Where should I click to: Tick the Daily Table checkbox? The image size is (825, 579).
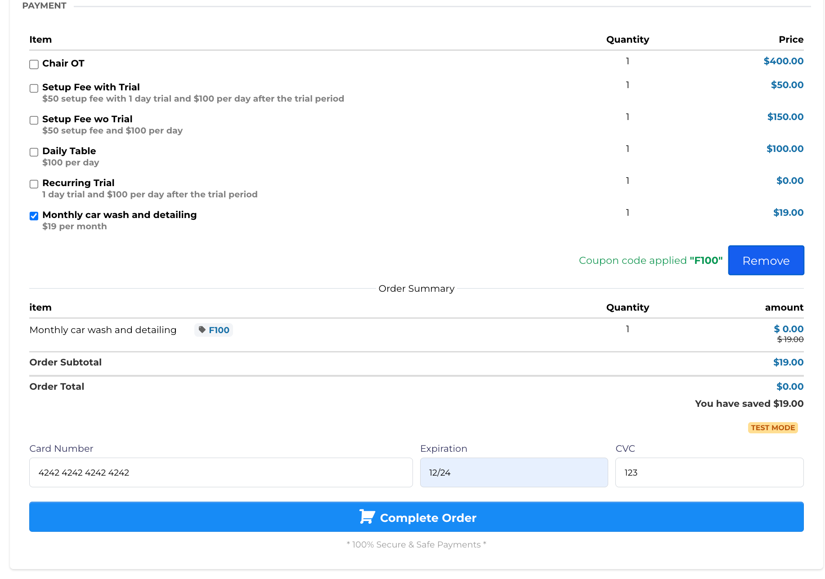(x=34, y=152)
